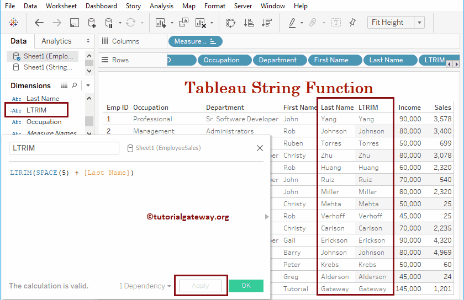
Task: Click the Show mark labels icon
Action: [x=336, y=23]
